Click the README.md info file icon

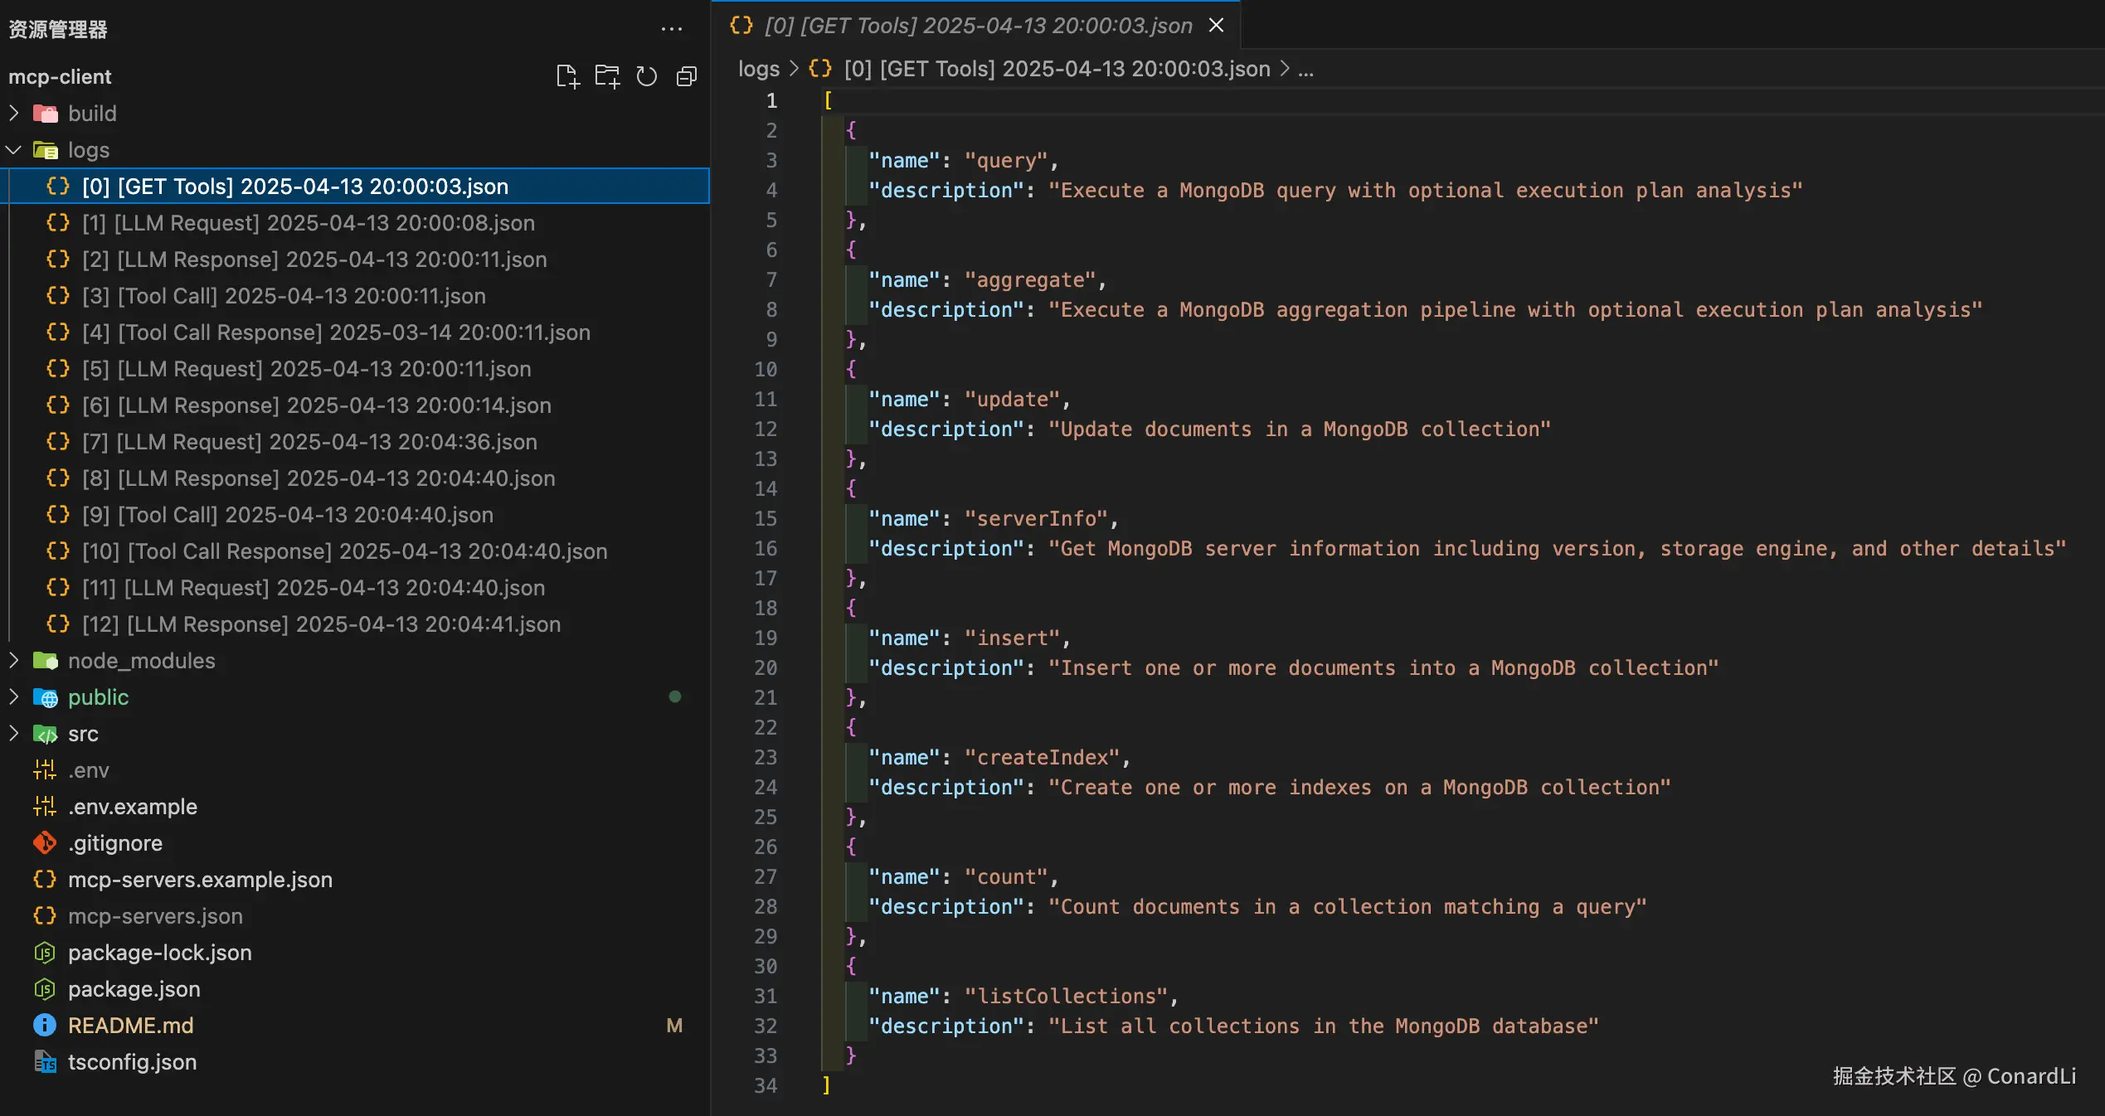click(x=45, y=1025)
